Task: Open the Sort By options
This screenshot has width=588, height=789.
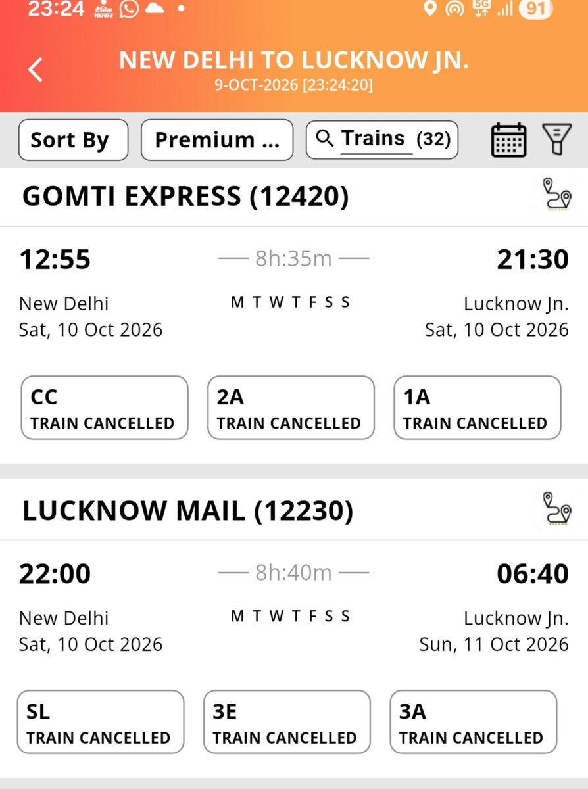Action: (73, 139)
